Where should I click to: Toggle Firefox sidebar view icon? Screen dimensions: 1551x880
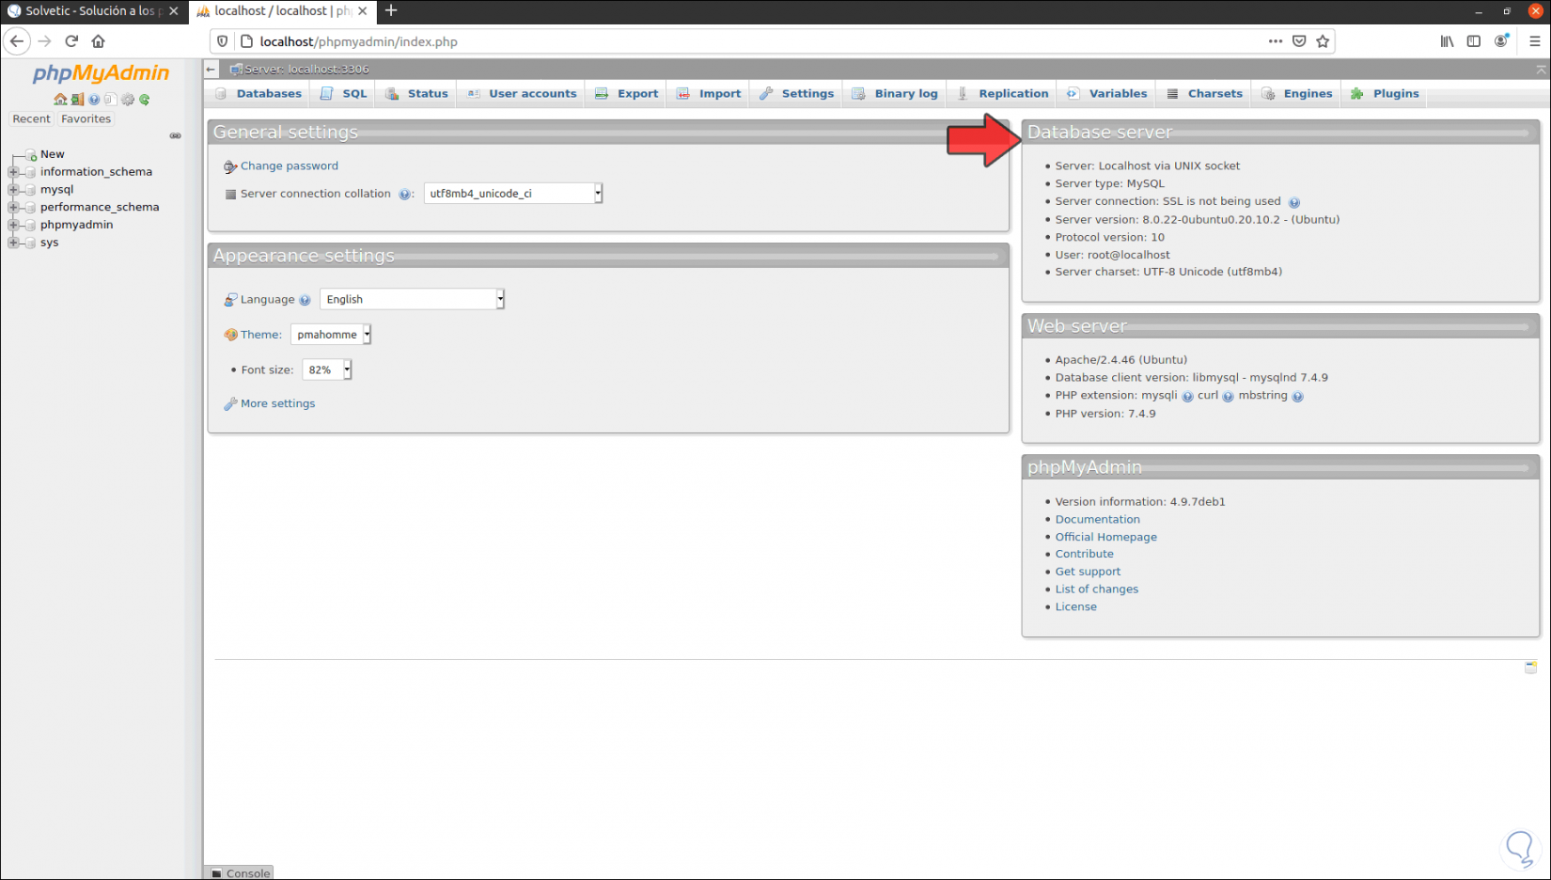pyautogui.click(x=1474, y=41)
